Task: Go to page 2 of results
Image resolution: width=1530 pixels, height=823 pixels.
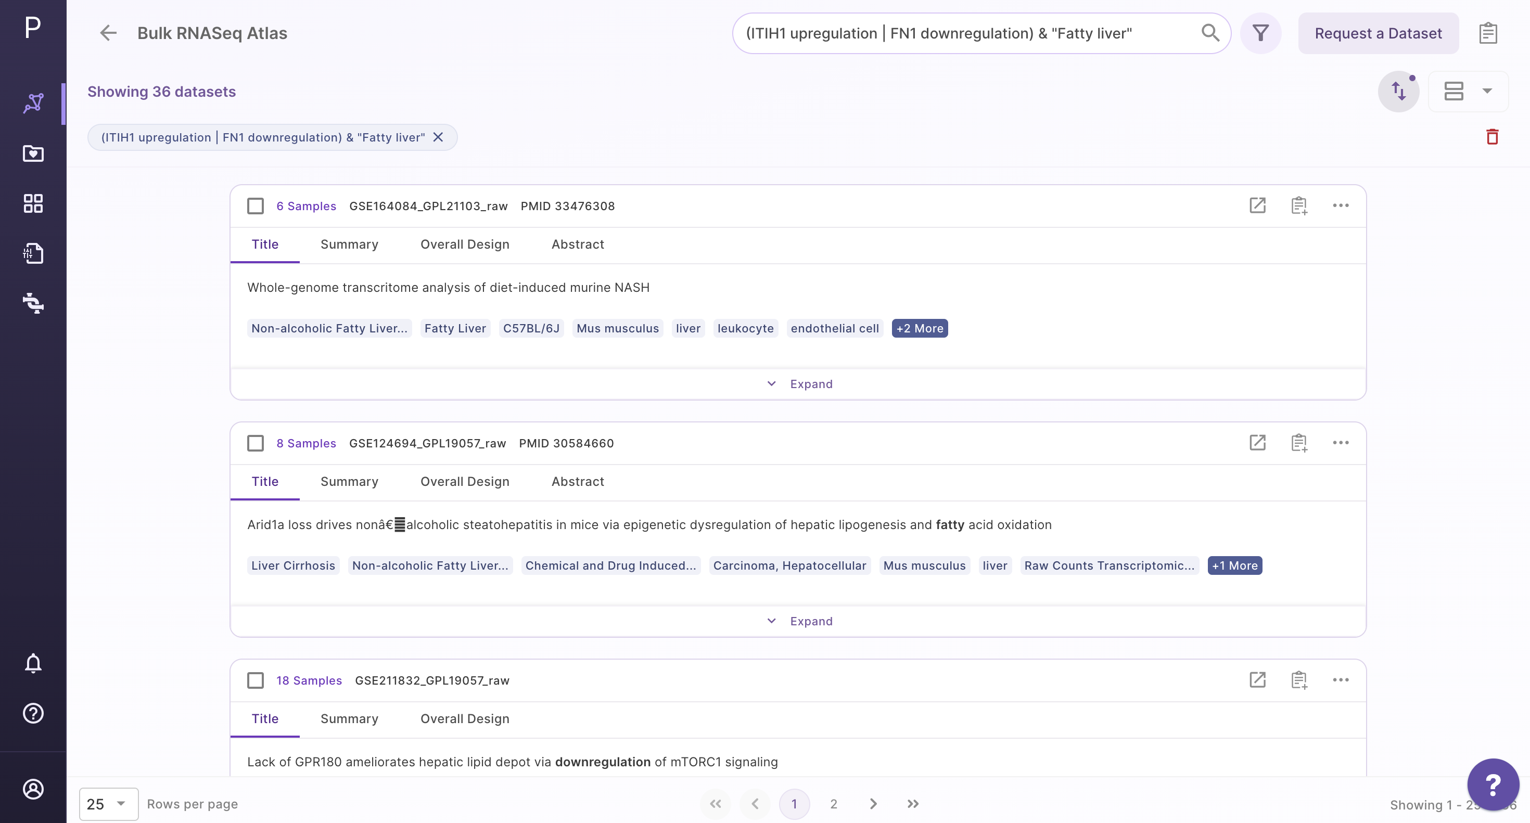Action: [x=833, y=804]
